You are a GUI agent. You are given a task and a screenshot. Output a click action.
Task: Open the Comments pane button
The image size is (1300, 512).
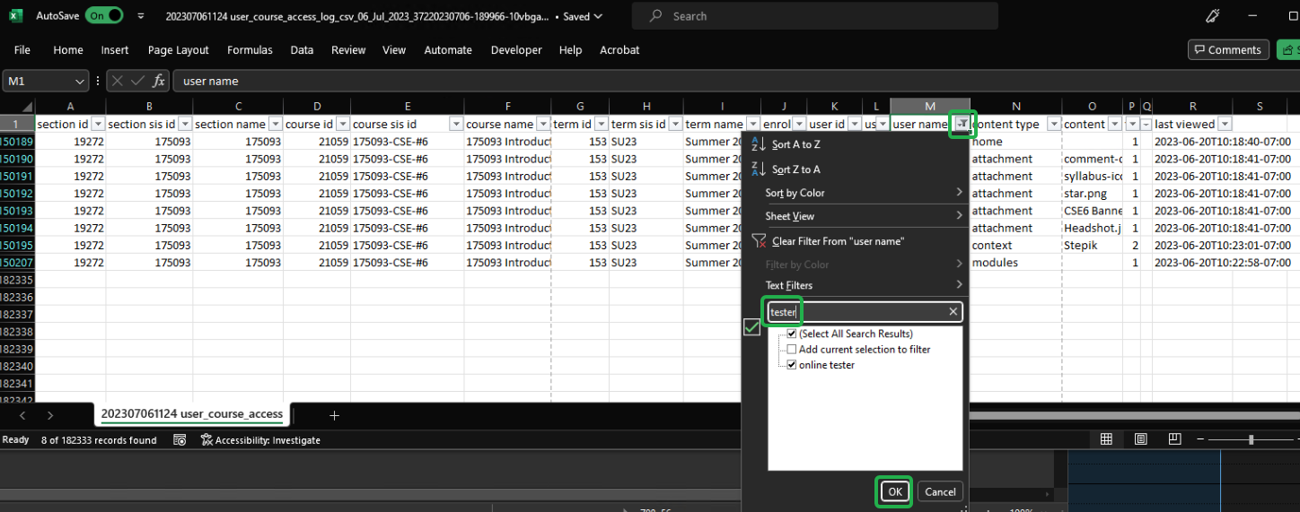(1228, 50)
